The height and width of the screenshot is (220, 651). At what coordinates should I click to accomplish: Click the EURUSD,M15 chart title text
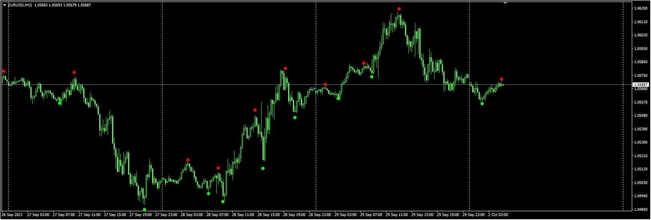(20, 5)
